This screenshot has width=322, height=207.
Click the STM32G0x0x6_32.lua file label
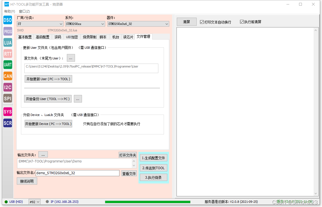62,30
